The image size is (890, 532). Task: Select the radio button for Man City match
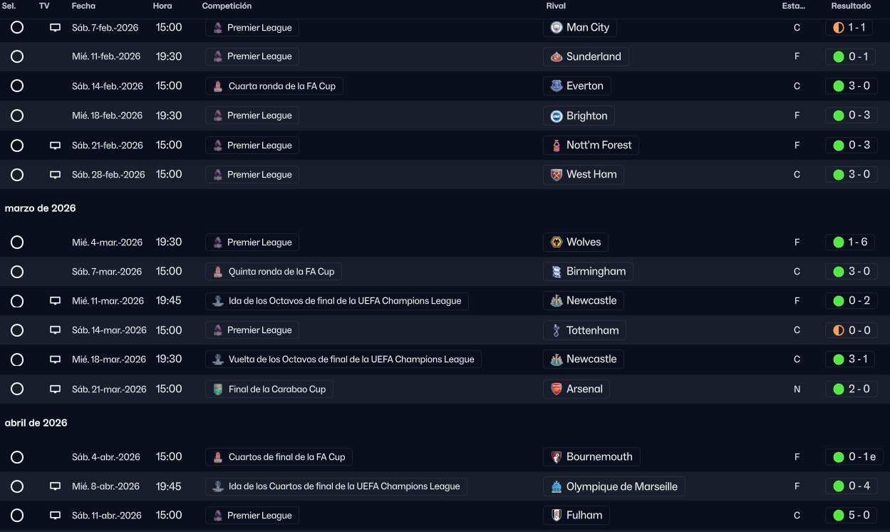(x=17, y=28)
